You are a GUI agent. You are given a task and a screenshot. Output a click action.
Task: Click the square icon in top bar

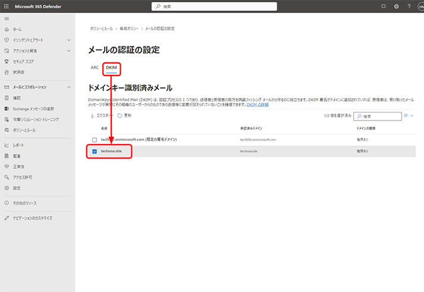click(384, 6)
